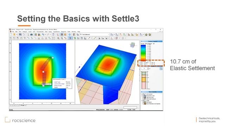The image size is (225, 126).
Task: Open the File menu
Action: (x=13, y=31)
